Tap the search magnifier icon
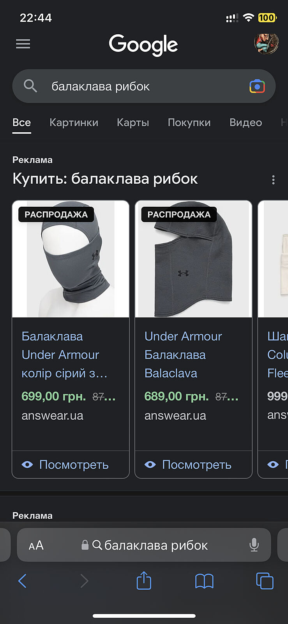288x624 pixels. click(x=30, y=86)
